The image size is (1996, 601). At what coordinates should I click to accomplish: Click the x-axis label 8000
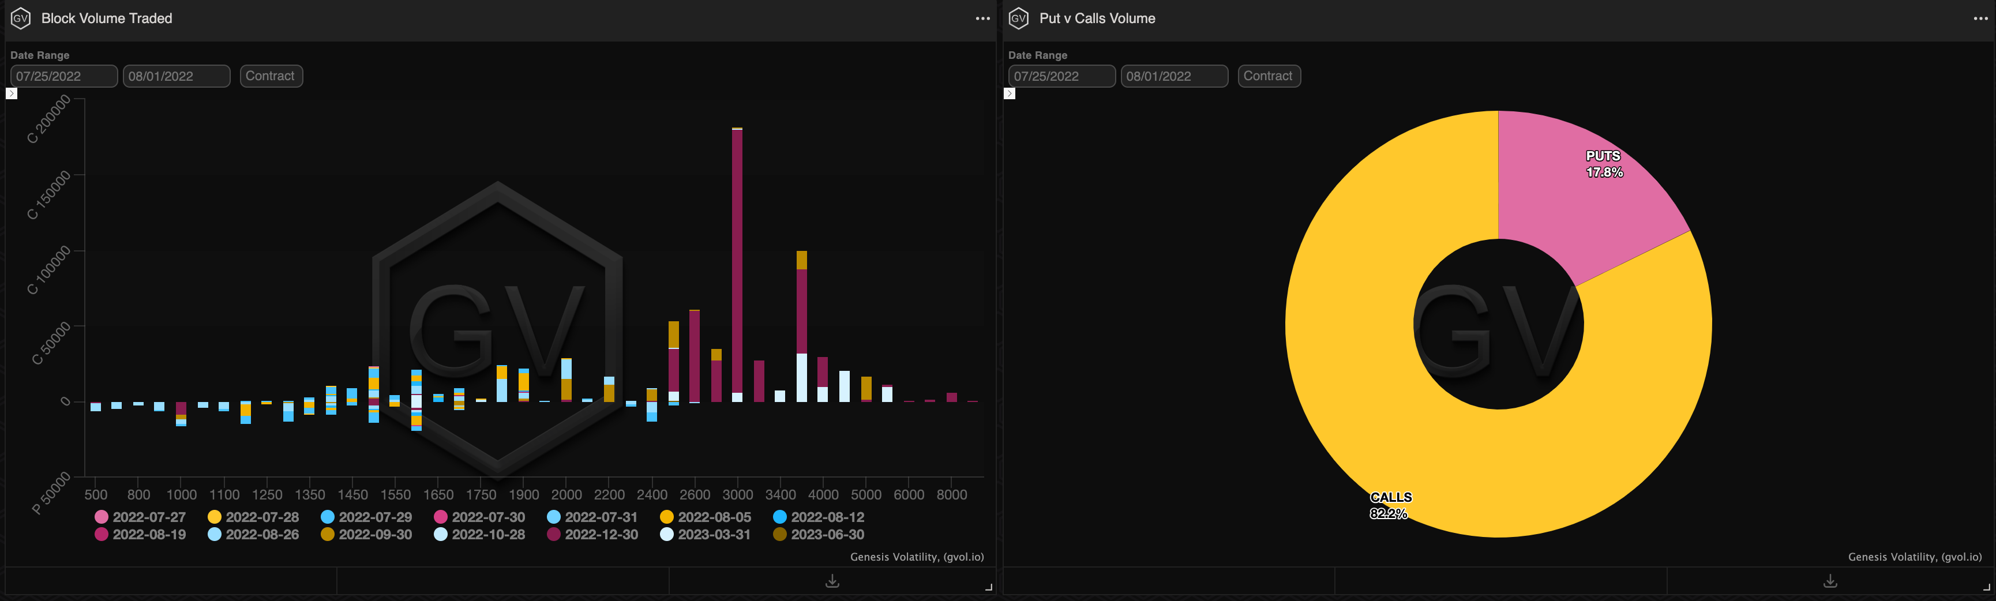(951, 494)
